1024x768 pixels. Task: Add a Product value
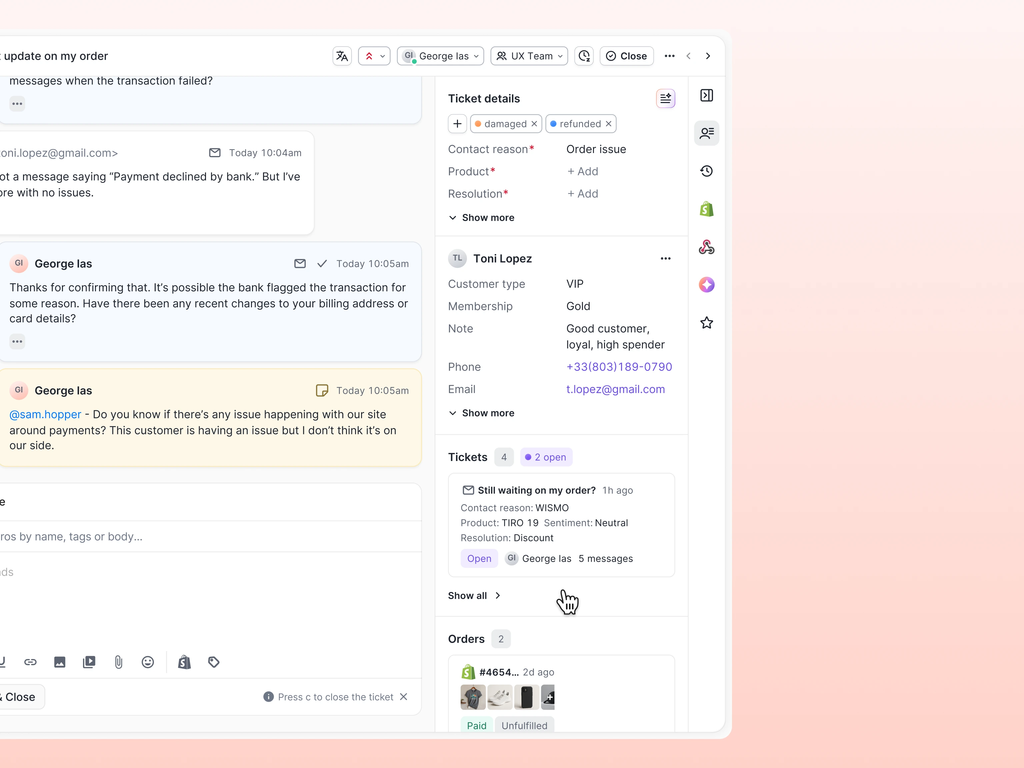583,172
